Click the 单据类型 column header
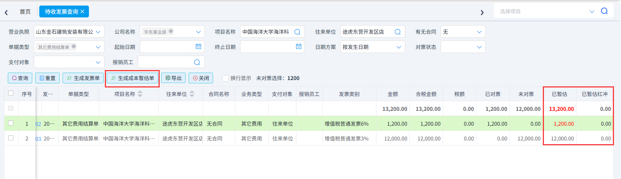Image resolution: width=621 pixels, height=179 pixels. 79,94
